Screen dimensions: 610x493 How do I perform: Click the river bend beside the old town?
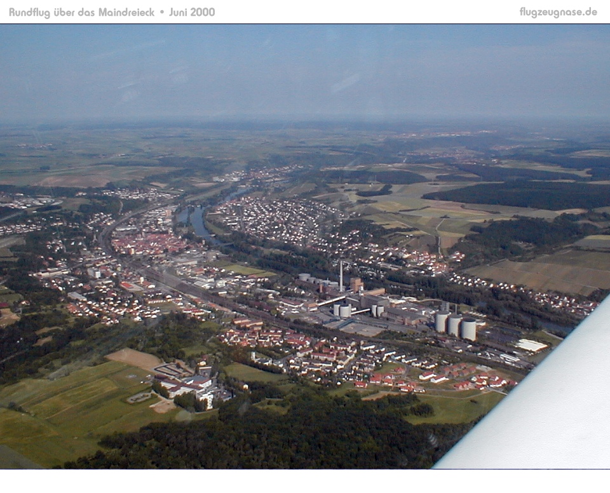click(x=198, y=222)
